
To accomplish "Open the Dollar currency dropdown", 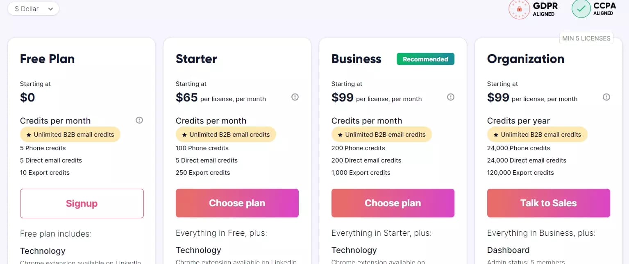I will click(33, 8).
